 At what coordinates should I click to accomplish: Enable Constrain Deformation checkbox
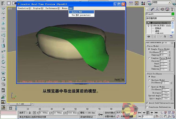click(x=147, y=107)
